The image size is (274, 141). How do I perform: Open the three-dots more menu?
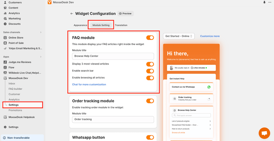pos(270,2)
